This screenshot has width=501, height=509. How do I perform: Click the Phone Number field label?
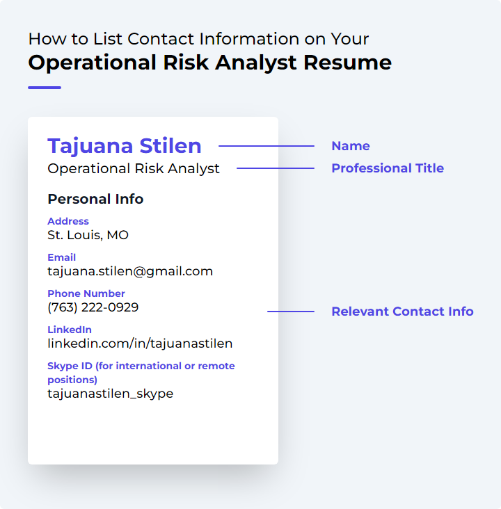pyautogui.click(x=86, y=293)
